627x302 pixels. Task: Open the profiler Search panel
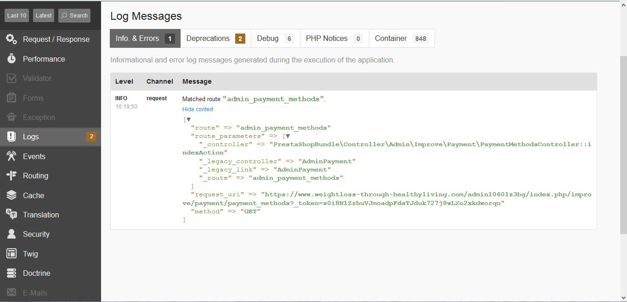[x=74, y=15]
